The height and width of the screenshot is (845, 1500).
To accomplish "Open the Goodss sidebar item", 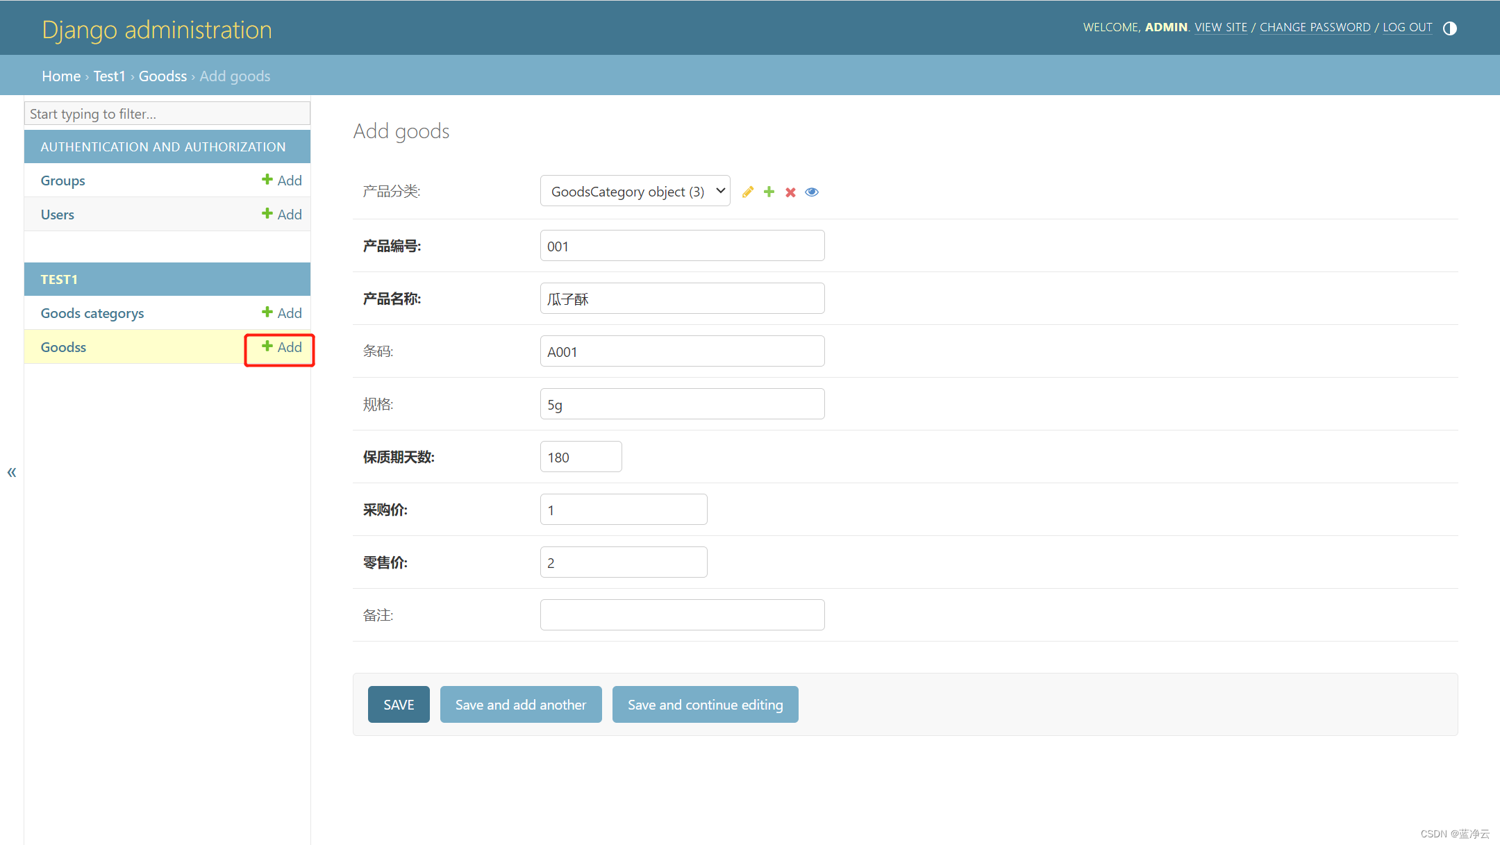I will click(x=63, y=347).
